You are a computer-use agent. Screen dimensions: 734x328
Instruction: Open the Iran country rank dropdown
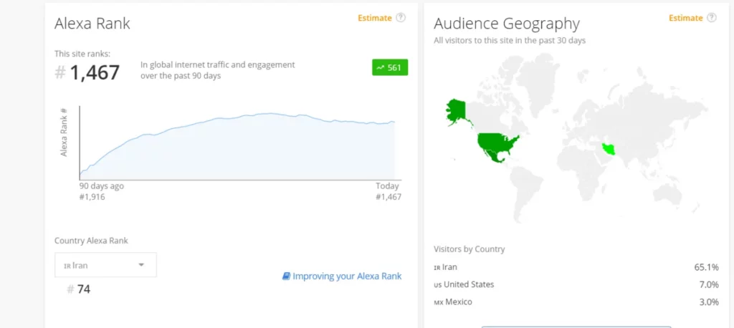[x=105, y=265]
